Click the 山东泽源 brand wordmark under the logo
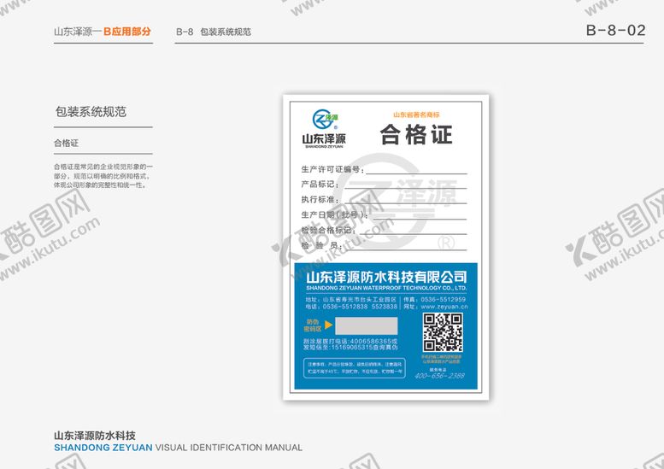 (x=324, y=138)
